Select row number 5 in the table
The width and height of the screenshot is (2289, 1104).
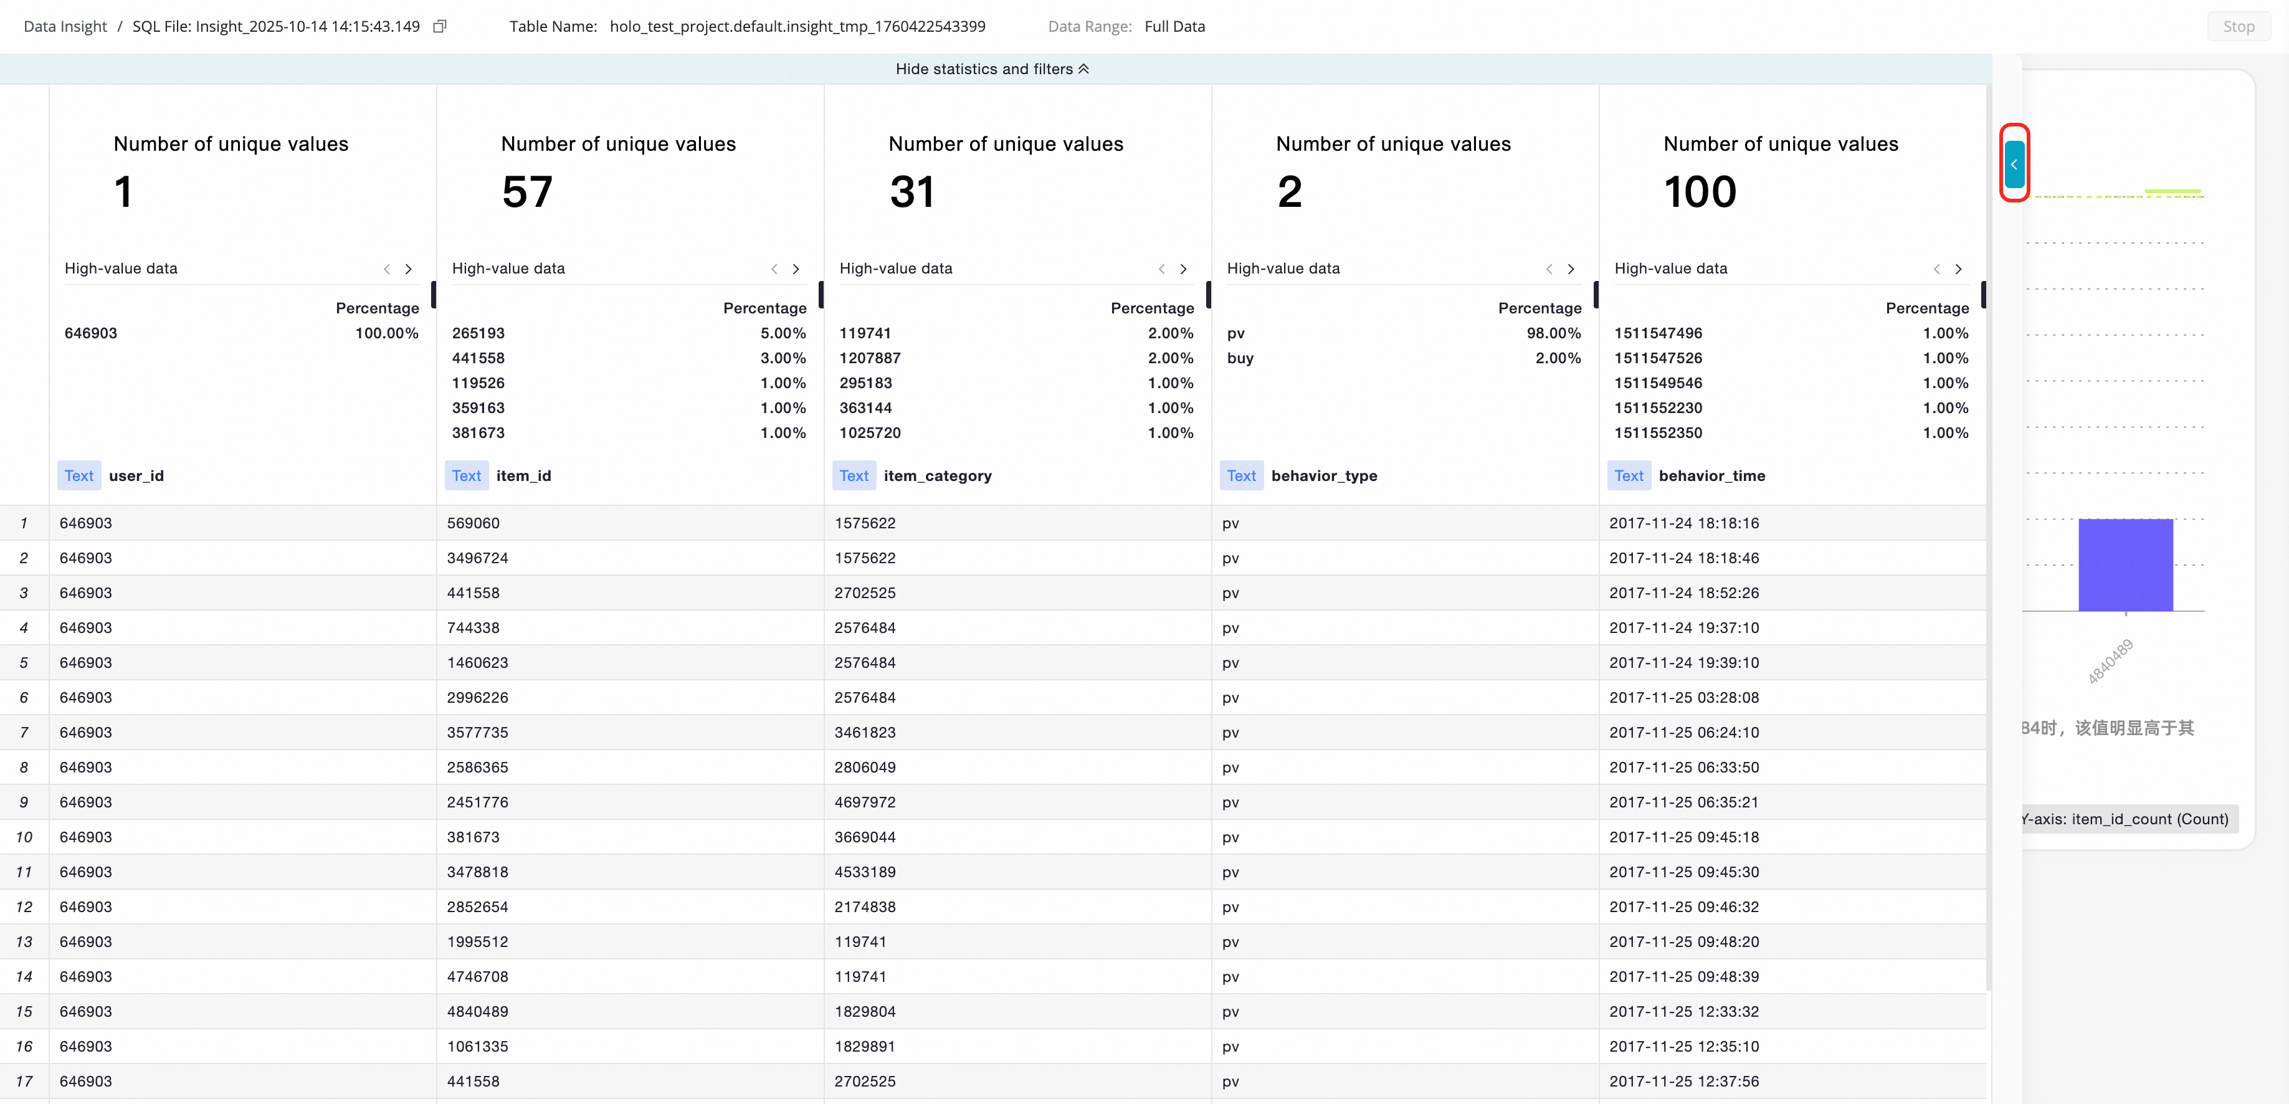click(x=24, y=663)
